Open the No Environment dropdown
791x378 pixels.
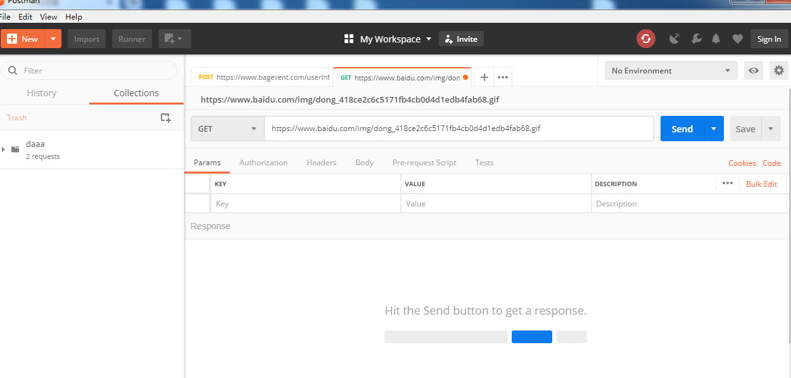click(x=670, y=70)
